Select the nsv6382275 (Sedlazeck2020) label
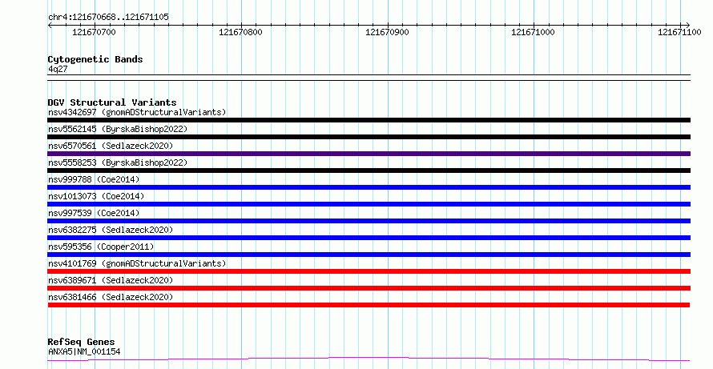The image size is (713, 369). click(x=111, y=230)
